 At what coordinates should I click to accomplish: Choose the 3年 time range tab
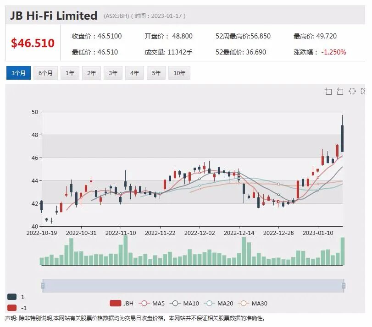[x=113, y=73]
